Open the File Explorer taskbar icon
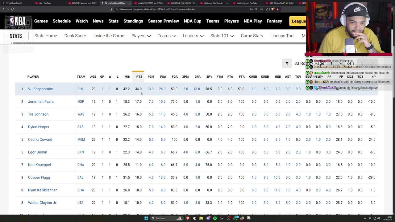This screenshot has width=395, height=222. (201, 218)
